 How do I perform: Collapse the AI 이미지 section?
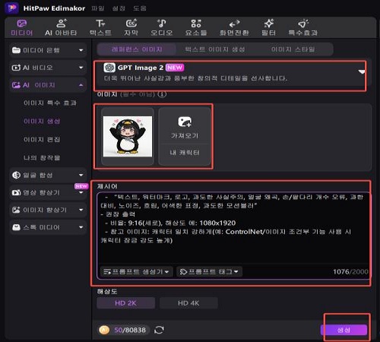coord(81,85)
